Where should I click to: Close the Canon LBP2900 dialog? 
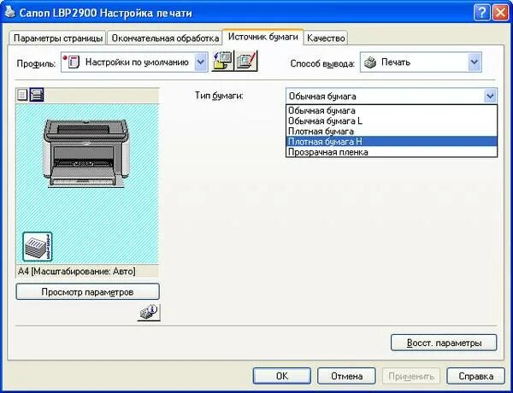pos(500,13)
